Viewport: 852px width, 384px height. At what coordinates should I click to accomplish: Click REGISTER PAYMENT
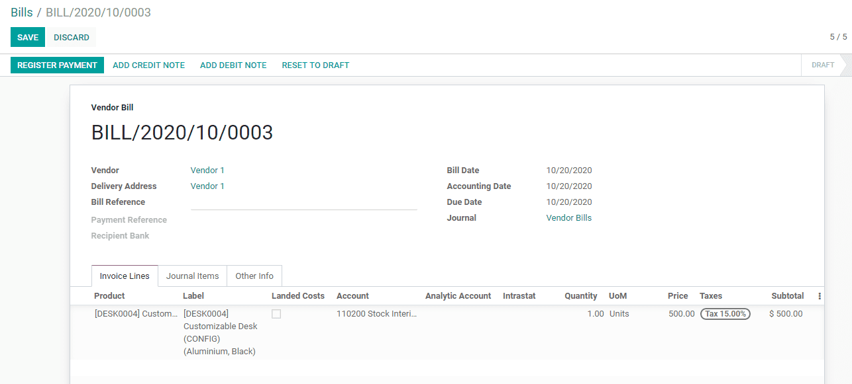click(57, 65)
